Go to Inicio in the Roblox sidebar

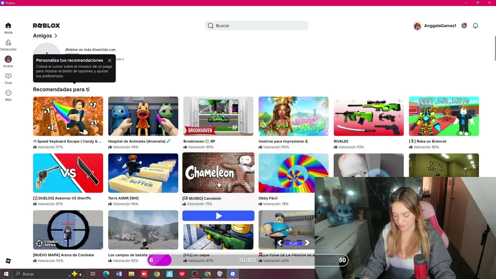[x=8, y=28]
